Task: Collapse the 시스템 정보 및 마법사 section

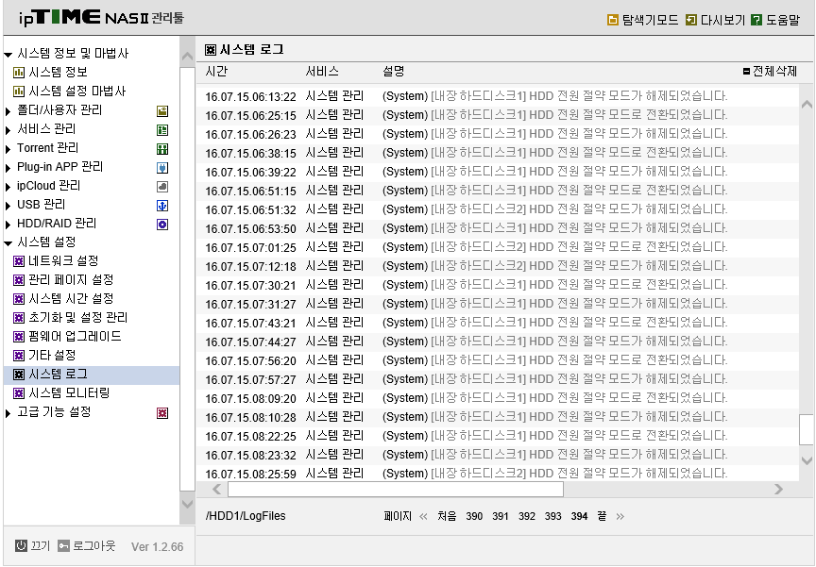Action: (x=8, y=54)
